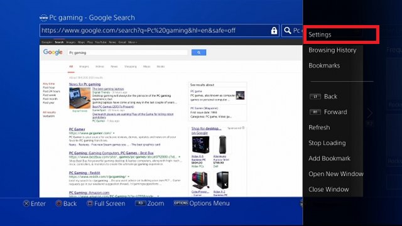Filter results by Past year
The image size is (402, 226).
pos(48,103)
